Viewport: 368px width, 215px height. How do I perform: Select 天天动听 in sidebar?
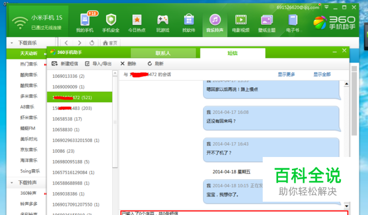coord(29,53)
